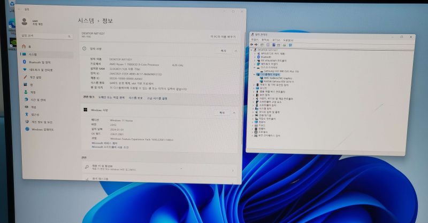This screenshot has width=428, height=223.
Task: Open 파일 menu in Device Manager
Action: click(x=255, y=40)
